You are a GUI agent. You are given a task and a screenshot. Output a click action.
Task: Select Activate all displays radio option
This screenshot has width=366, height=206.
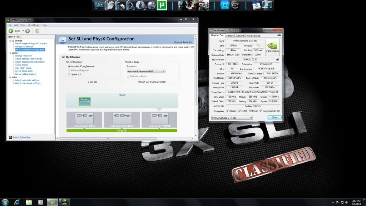pos(69,70)
